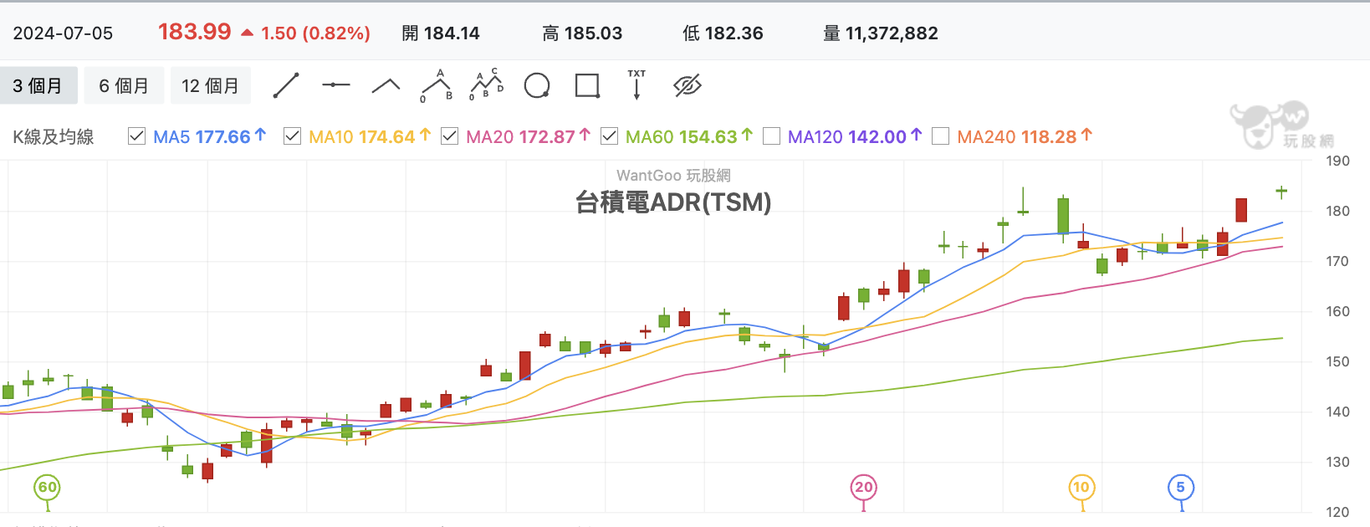Click the 190 price axis label
This screenshot has width=1370, height=527.
point(1337,161)
